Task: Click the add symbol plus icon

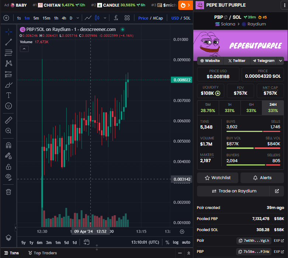Action: tap(6, 18)
